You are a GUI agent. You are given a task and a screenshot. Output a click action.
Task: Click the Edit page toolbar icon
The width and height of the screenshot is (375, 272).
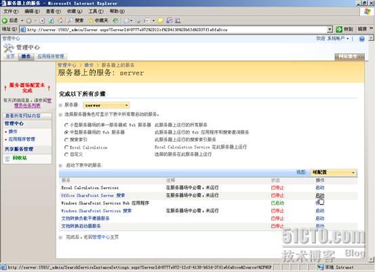(147, 21)
